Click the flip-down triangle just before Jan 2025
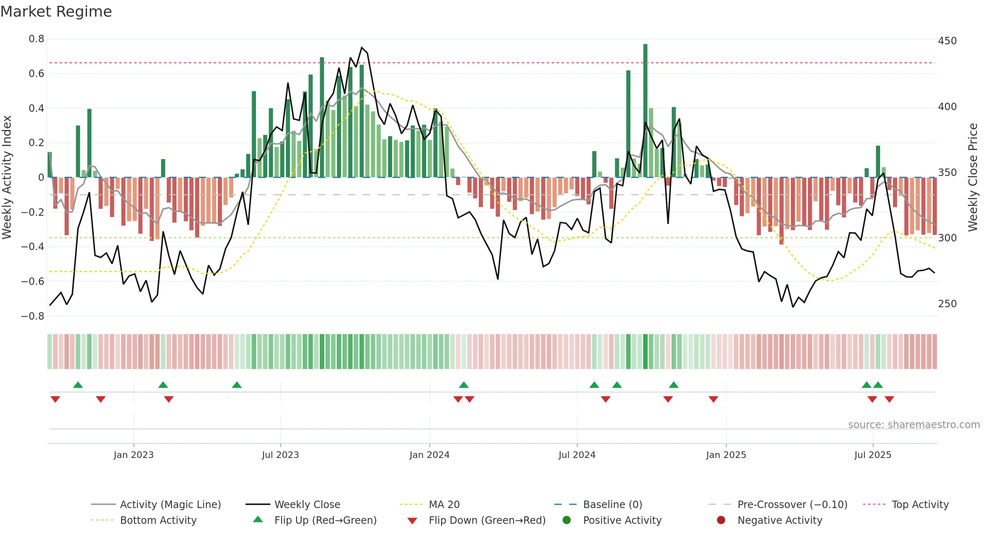 click(713, 399)
